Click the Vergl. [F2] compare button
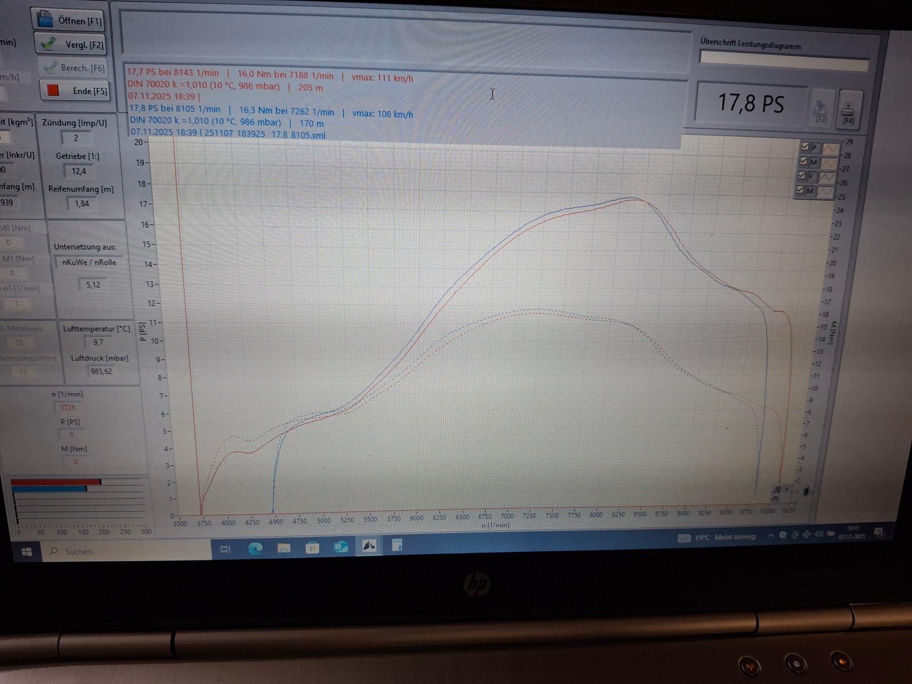The image size is (912, 684). pyautogui.click(x=71, y=44)
